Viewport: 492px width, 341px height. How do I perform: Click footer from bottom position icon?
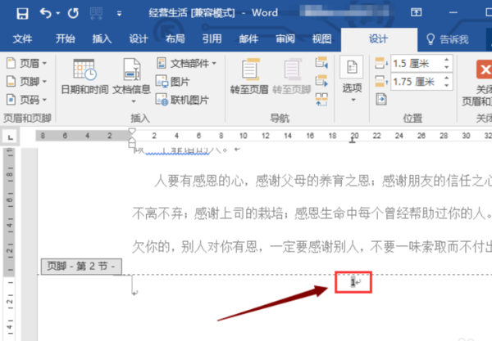tap(381, 81)
